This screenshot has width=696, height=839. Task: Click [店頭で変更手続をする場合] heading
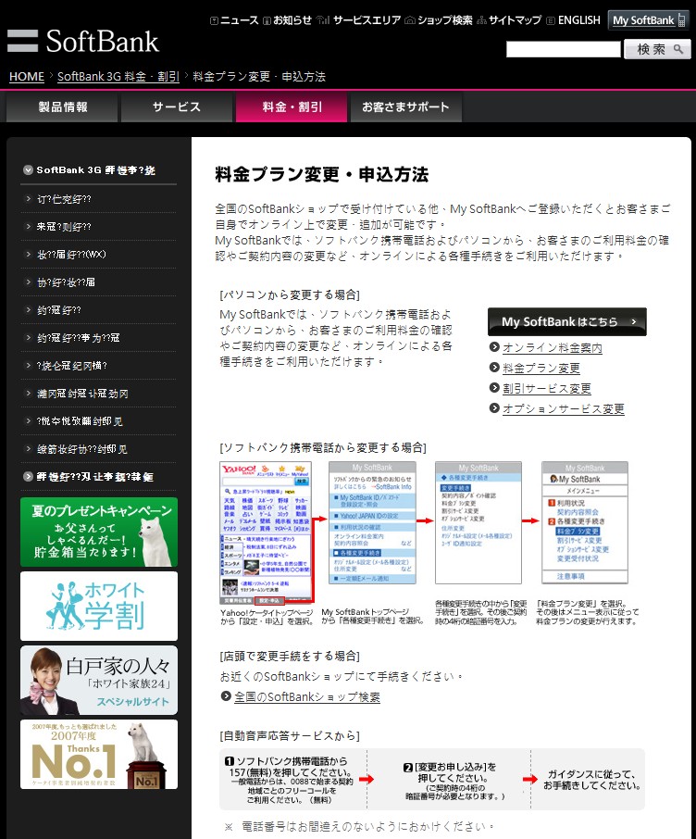290,656
